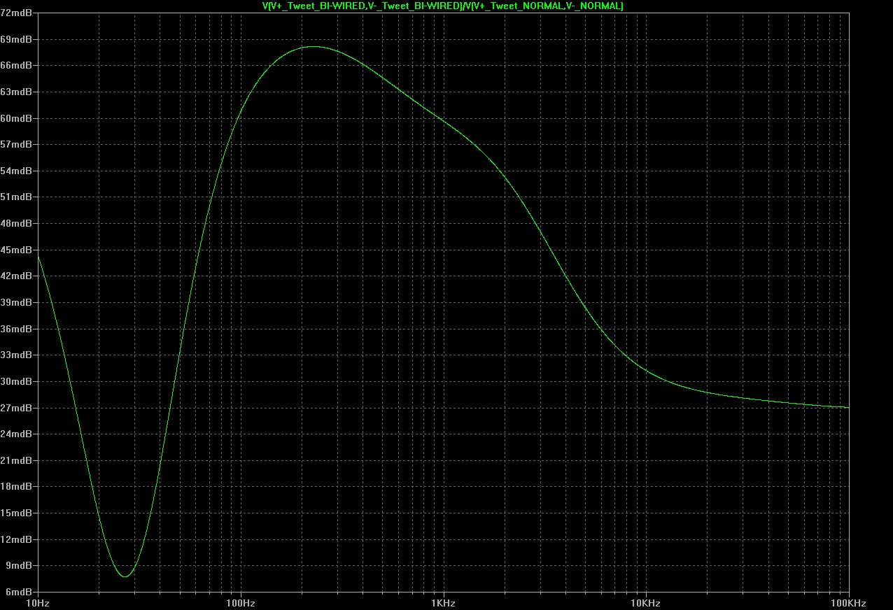Viewport: 893px width, 610px height.
Task: Click the 57mdB y-axis label
Action: (x=17, y=144)
